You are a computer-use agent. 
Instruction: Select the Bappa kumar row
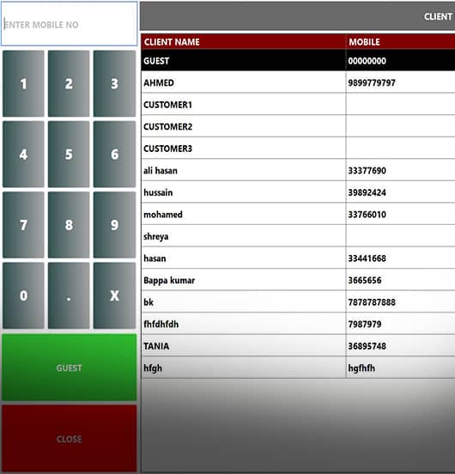pos(298,280)
